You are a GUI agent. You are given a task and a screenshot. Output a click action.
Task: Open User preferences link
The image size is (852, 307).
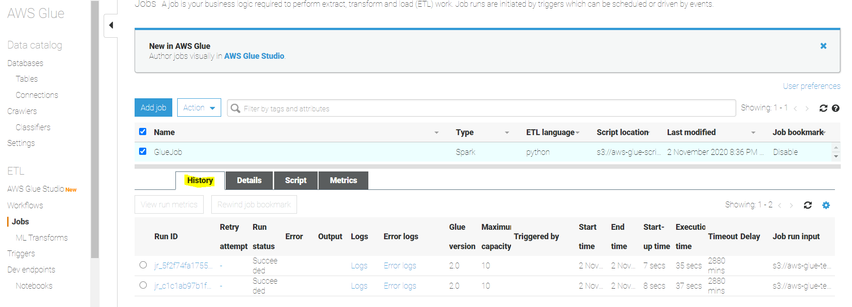(812, 86)
